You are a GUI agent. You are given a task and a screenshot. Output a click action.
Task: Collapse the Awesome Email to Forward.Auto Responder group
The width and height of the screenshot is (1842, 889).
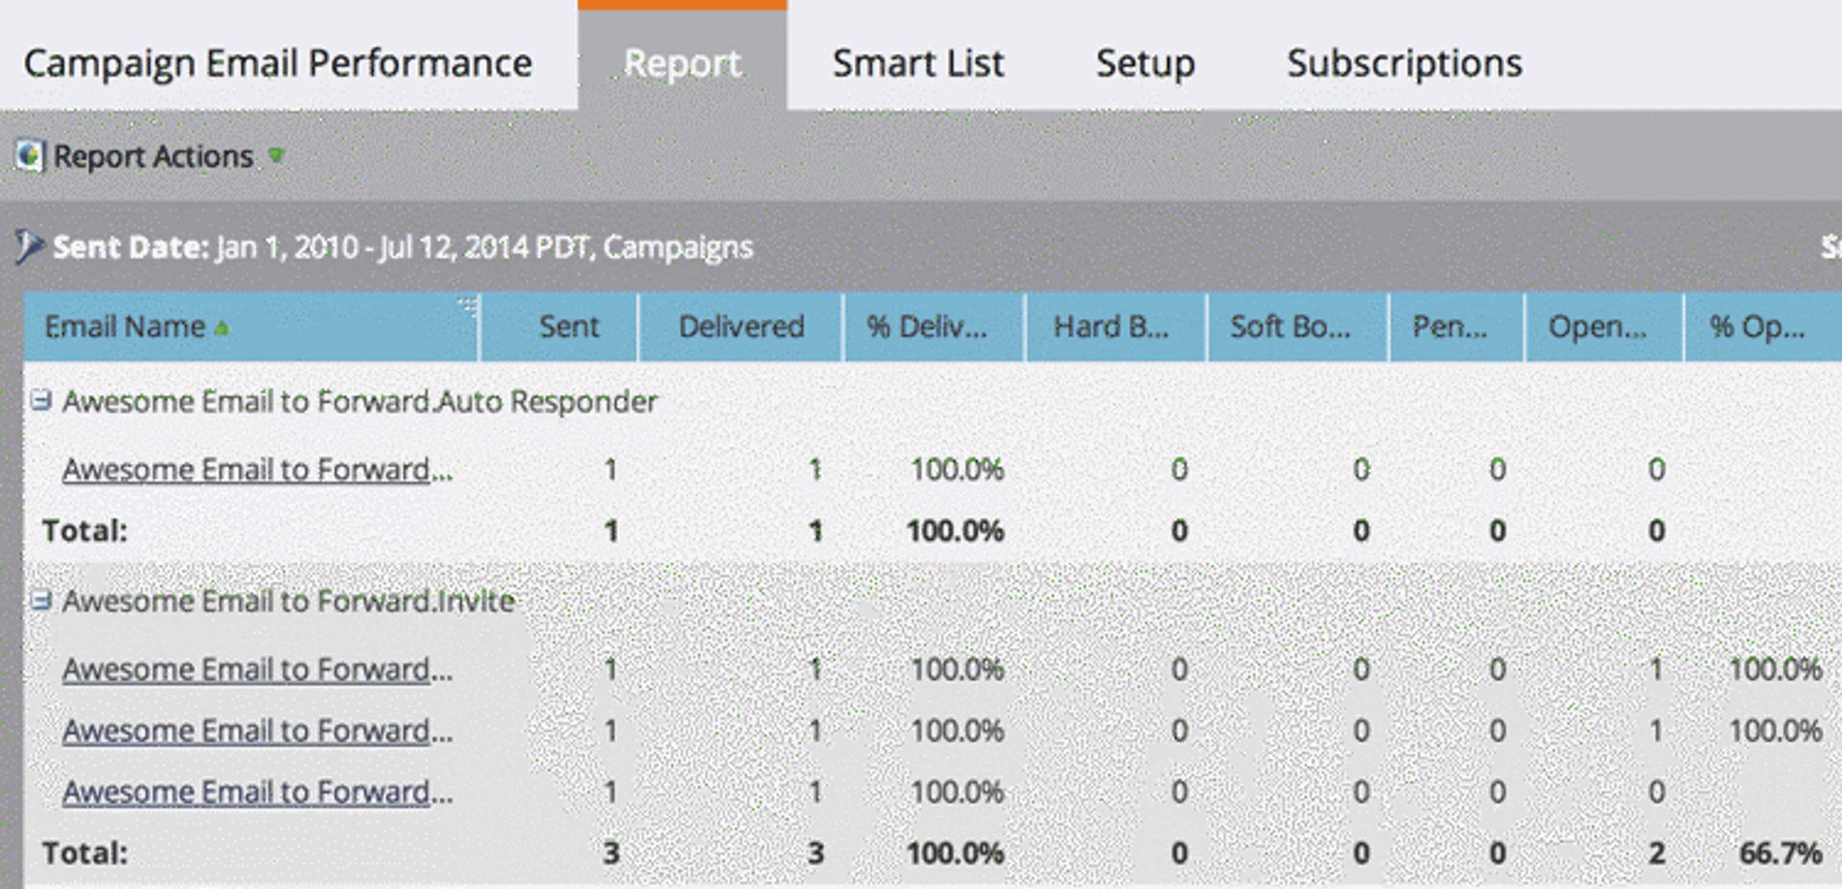pos(40,400)
